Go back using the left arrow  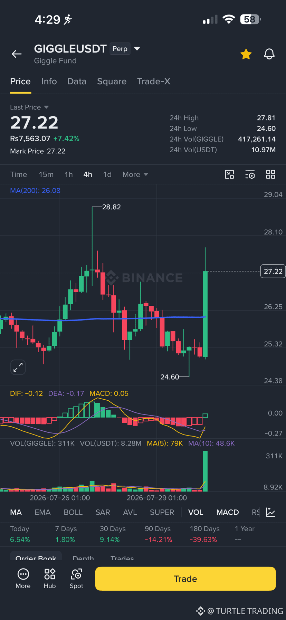point(17,54)
